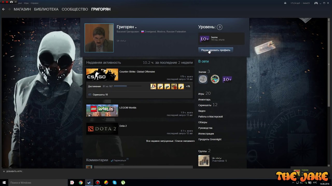The width and height of the screenshot is (332, 186).
Task: Open the purple 10+ badge under Значки
Action: click(227, 79)
